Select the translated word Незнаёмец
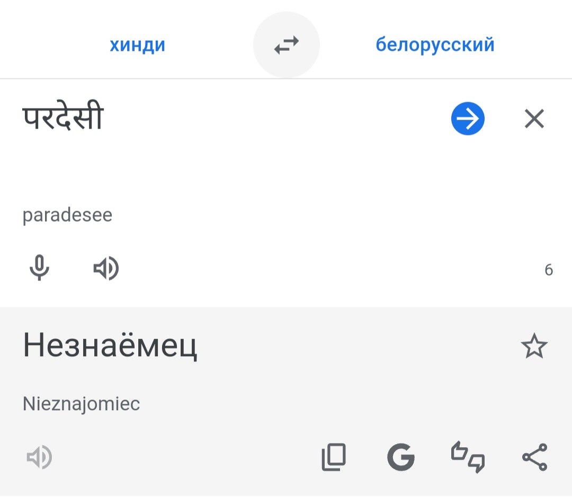The width and height of the screenshot is (572, 497). click(x=110, y=347)
